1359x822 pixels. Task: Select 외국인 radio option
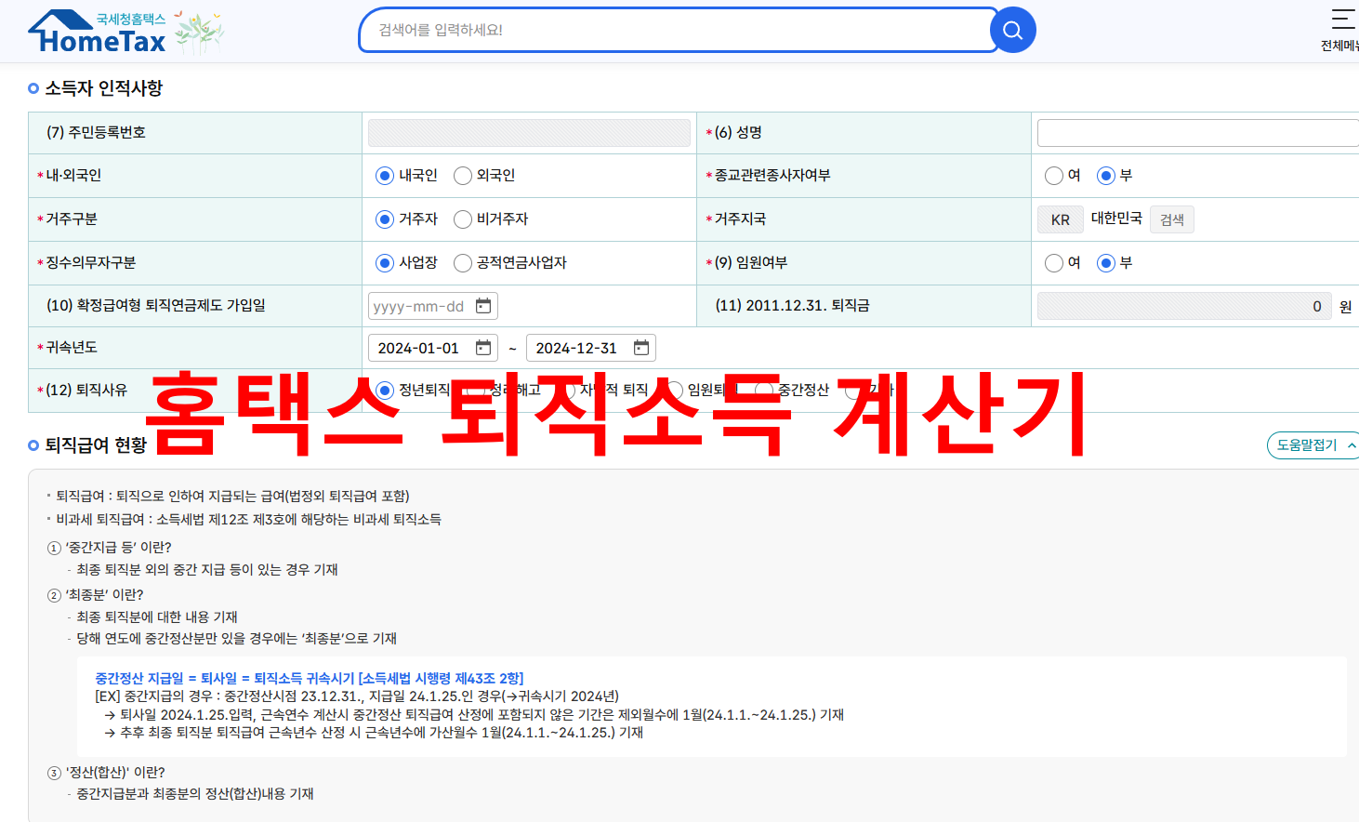(x=463, y=176)
